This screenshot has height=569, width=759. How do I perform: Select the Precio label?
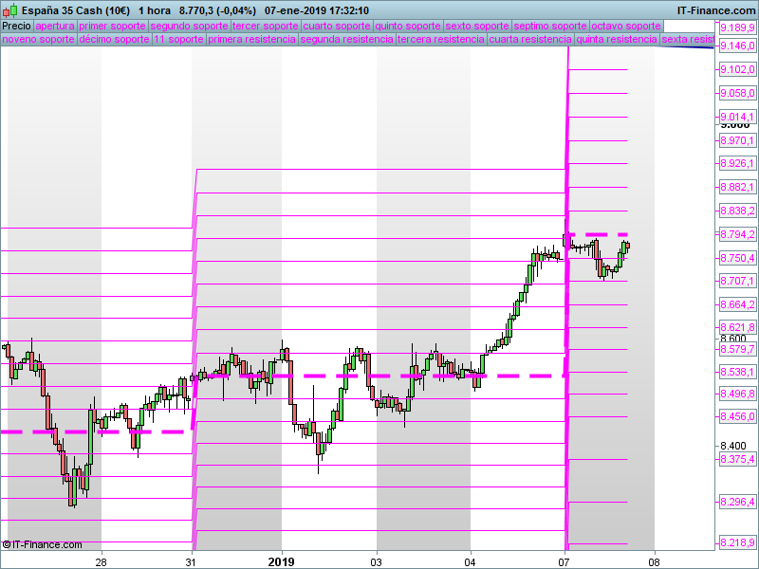[x=17, y=27]
